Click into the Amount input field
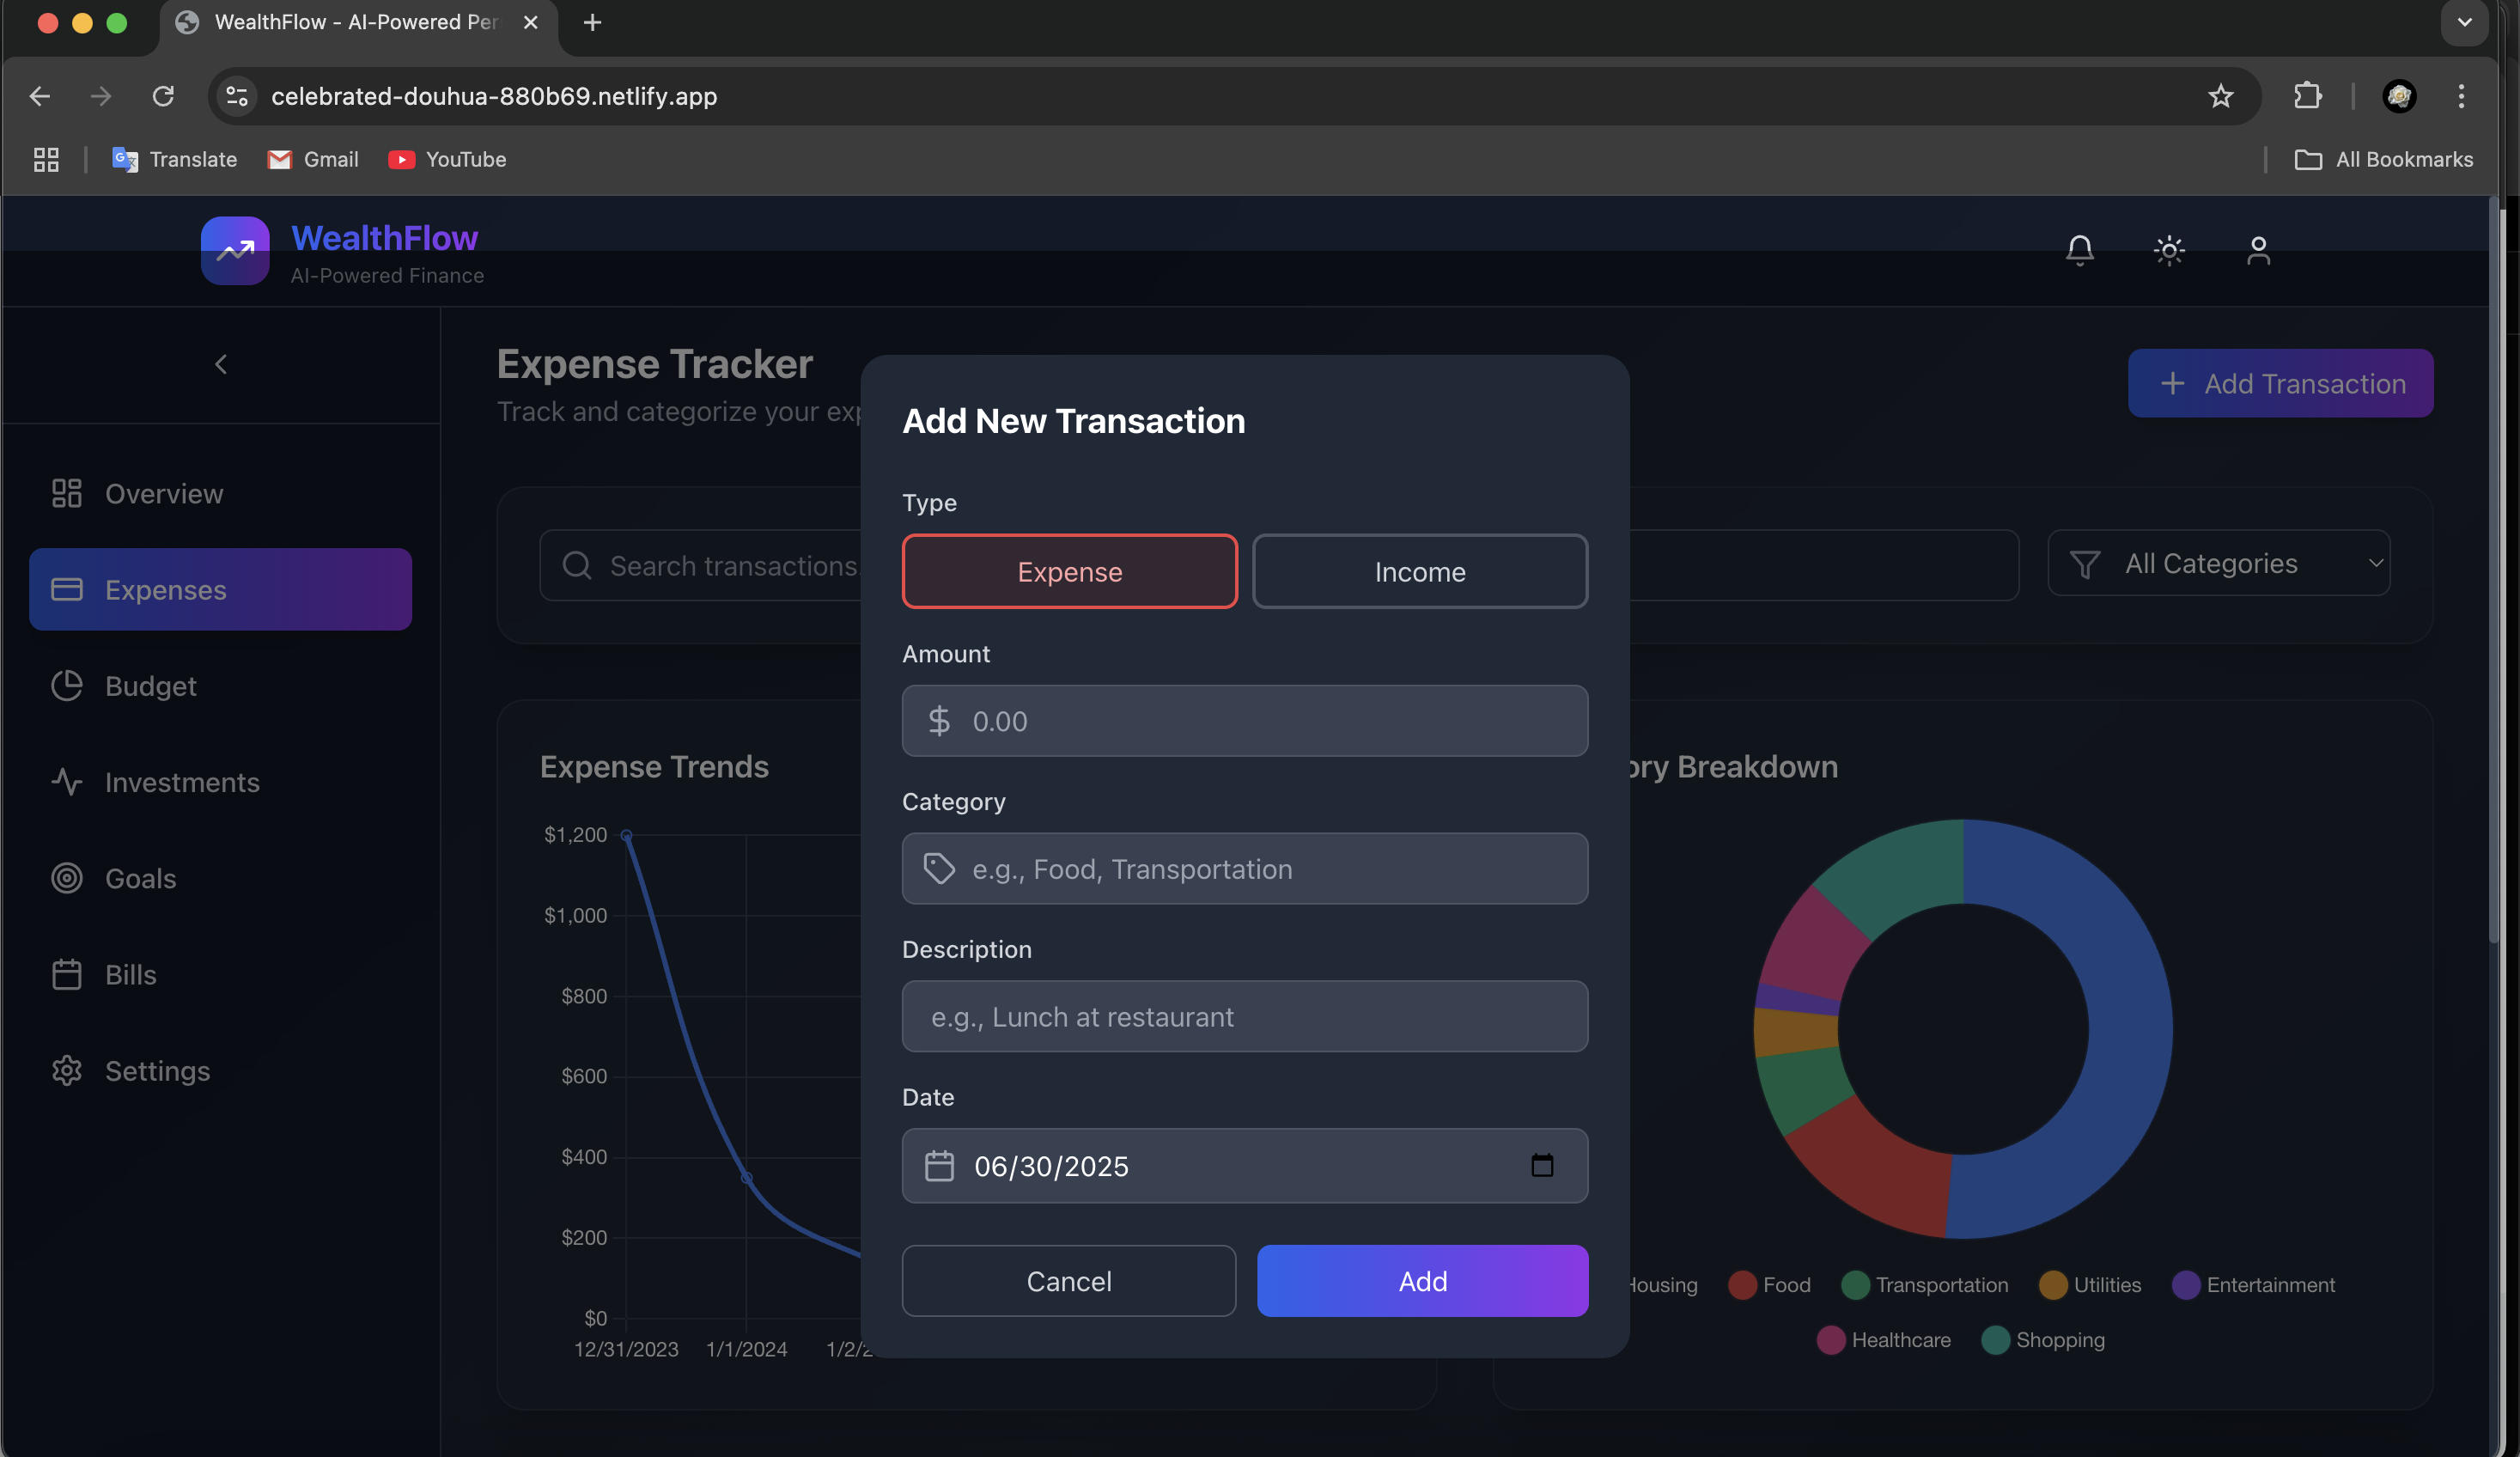The width and height of the screenshot is (2520, 1457). pos(1244,721)
